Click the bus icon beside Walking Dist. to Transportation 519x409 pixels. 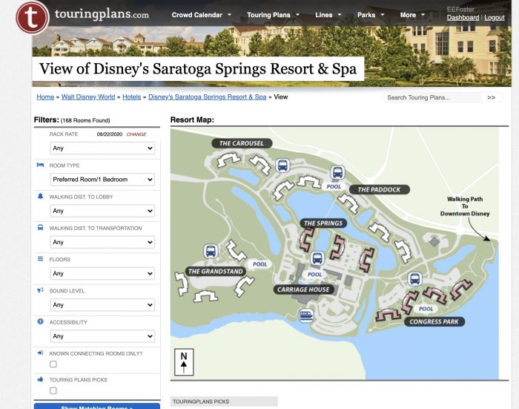pos(40,227)
